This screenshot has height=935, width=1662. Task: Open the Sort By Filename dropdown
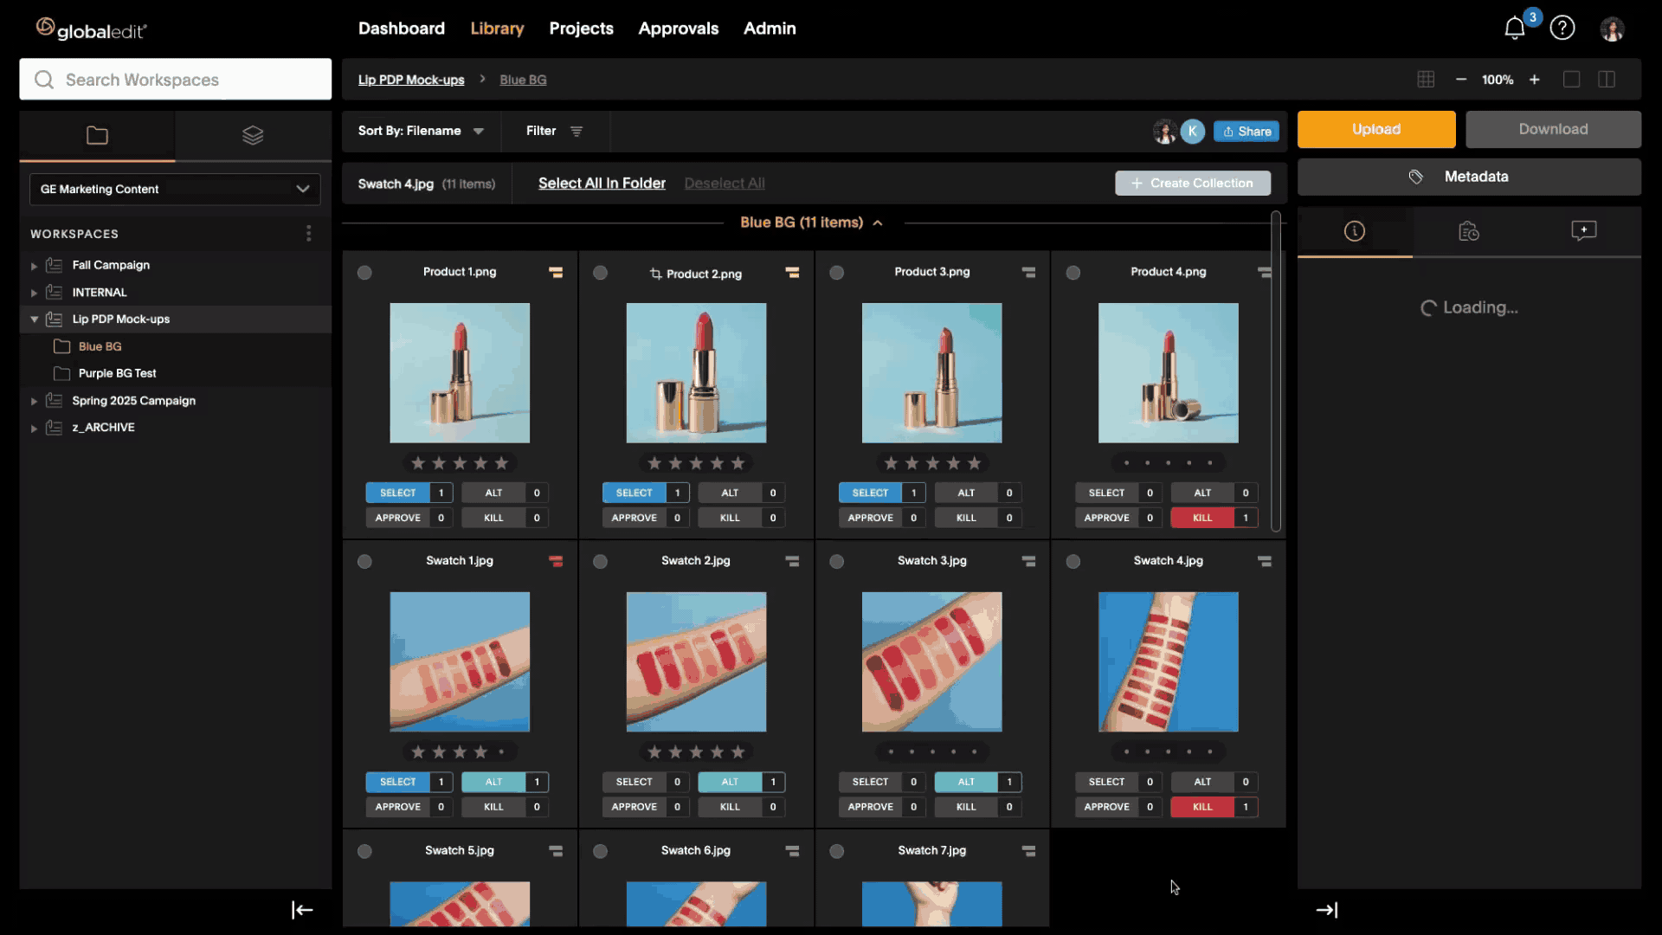(421, 132)
